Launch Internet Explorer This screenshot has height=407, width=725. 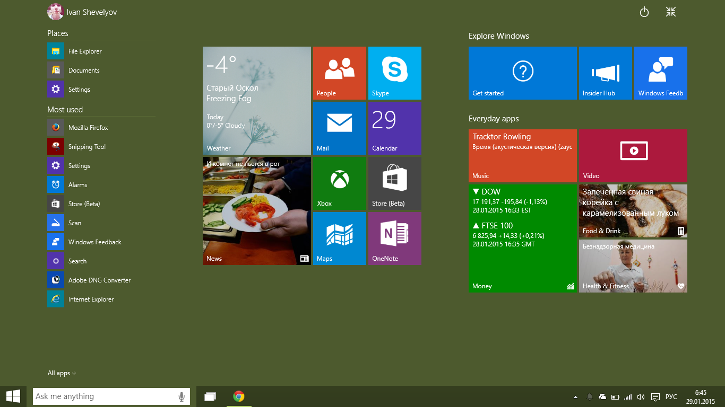click(101, 299)
